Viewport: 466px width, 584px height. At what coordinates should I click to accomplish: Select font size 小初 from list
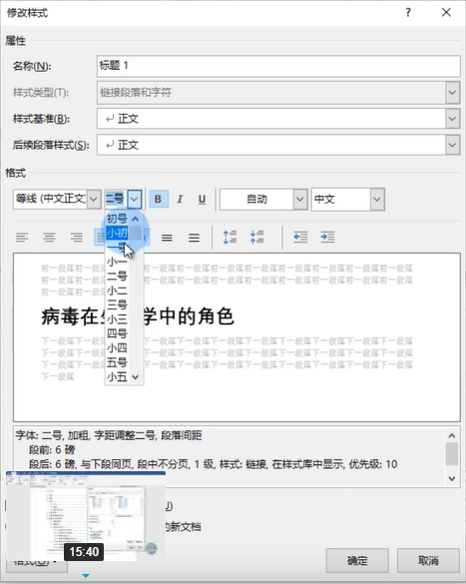pos(117,234)
